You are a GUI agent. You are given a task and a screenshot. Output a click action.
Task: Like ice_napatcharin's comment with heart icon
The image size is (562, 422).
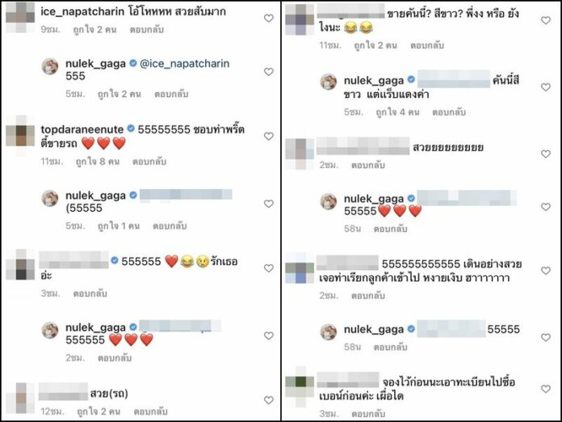(x=268, y=19)
